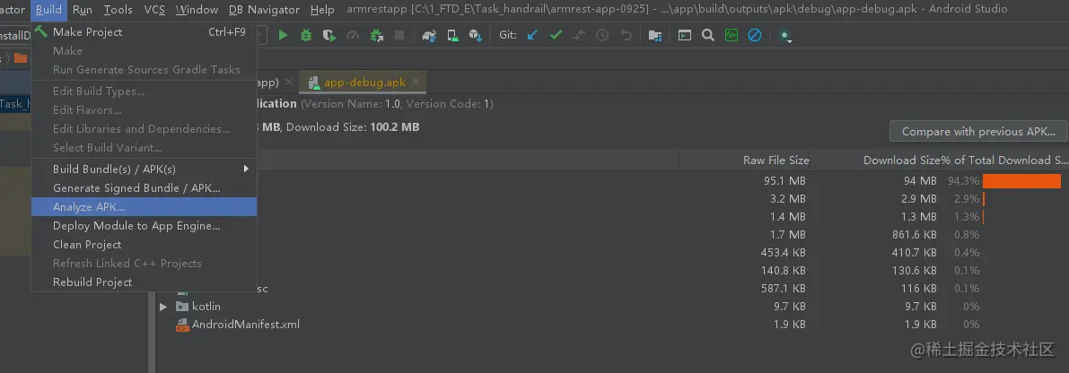Select the kotlin folder row
The image size is (1069, 373).
[612, 307]
